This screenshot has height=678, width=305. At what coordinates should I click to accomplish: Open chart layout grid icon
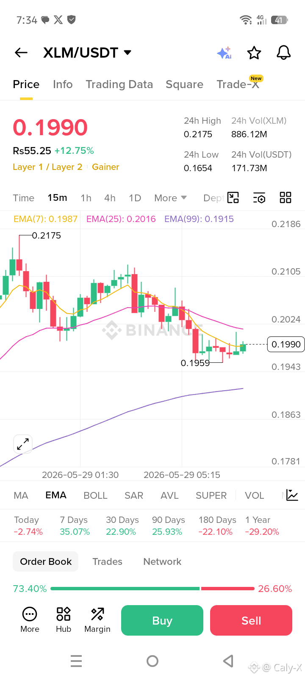tap(286, 197)
